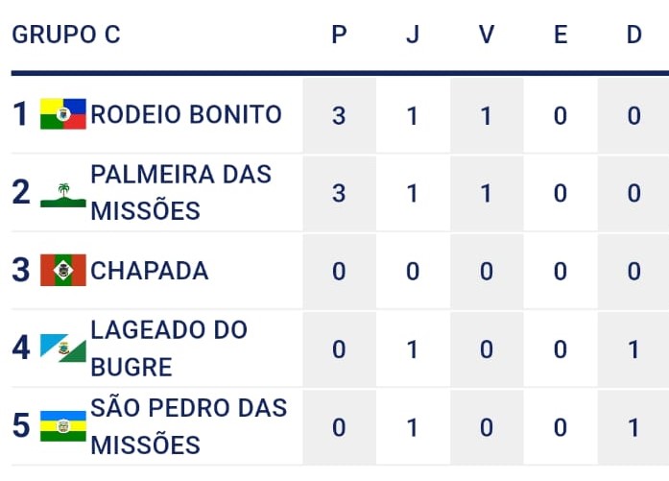Click the D losses column header
Viewport: 669px width, 481px height.
coord(634,35)
